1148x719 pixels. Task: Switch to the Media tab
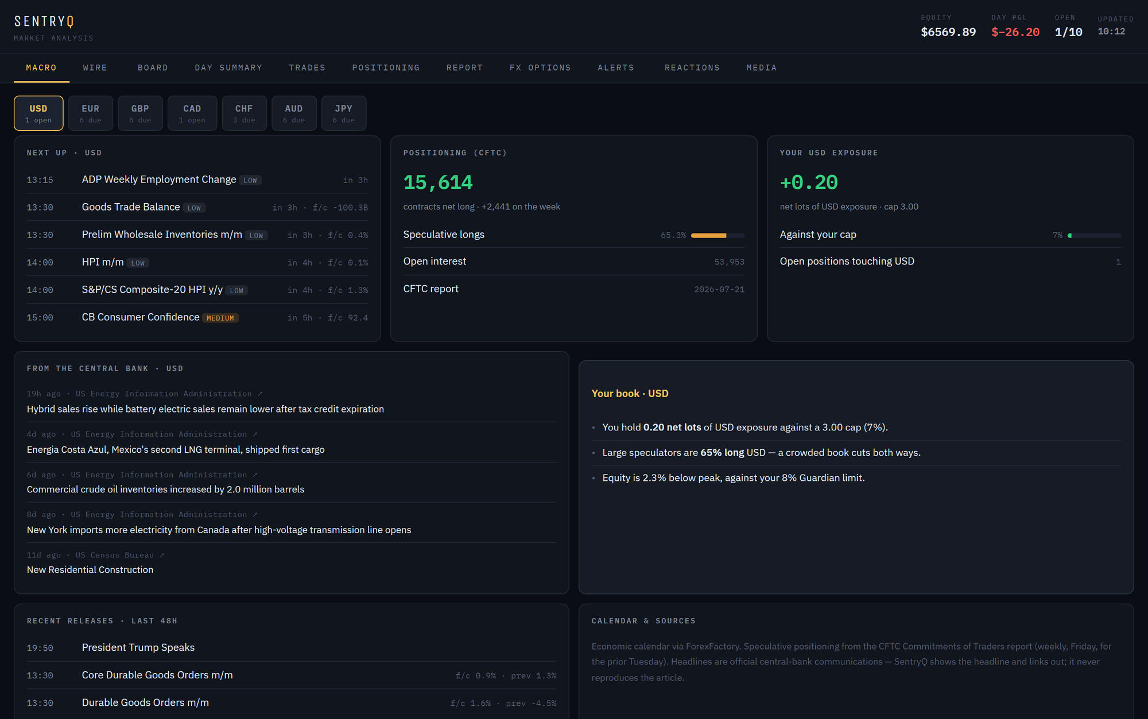click(761, 68)
